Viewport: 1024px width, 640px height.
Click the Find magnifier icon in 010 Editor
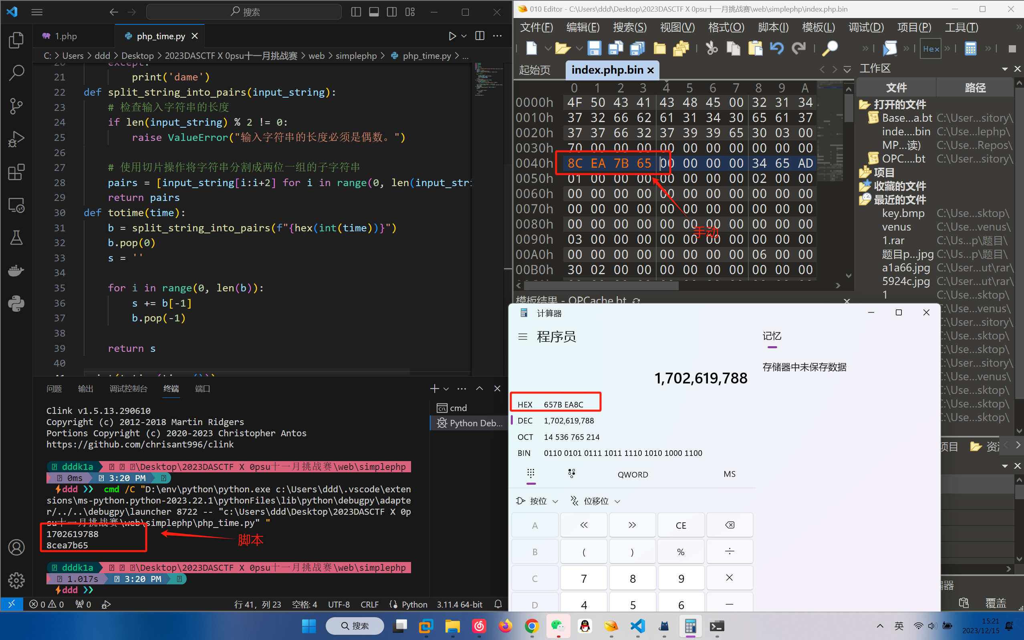click(830, 48)
